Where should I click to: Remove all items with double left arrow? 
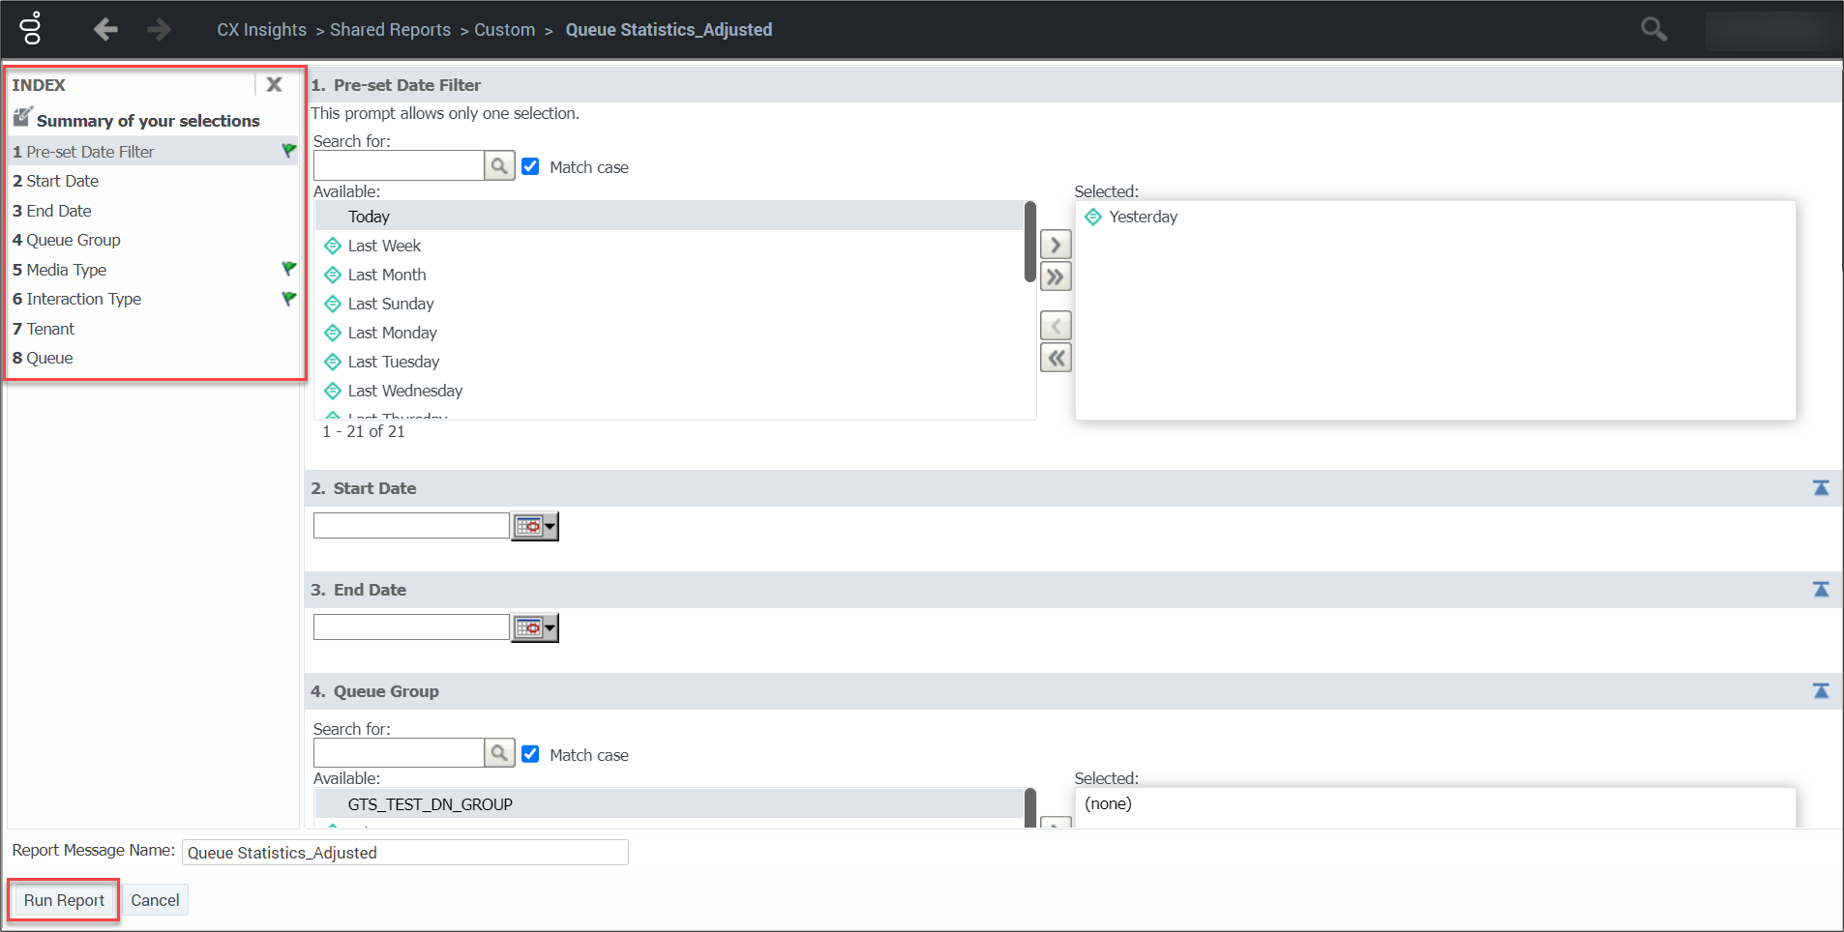[1056, 359]
